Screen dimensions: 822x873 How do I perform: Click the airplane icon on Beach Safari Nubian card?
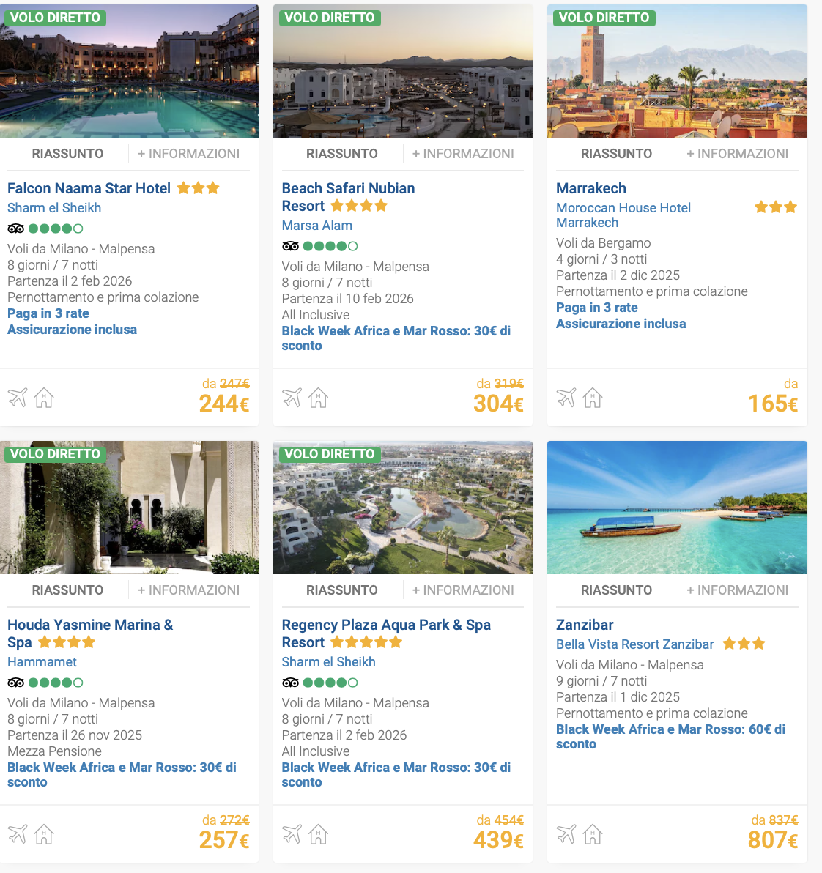click(x=292, y=398)
